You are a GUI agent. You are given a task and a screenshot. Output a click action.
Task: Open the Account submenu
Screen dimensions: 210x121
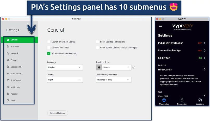(x=19, y=94)
